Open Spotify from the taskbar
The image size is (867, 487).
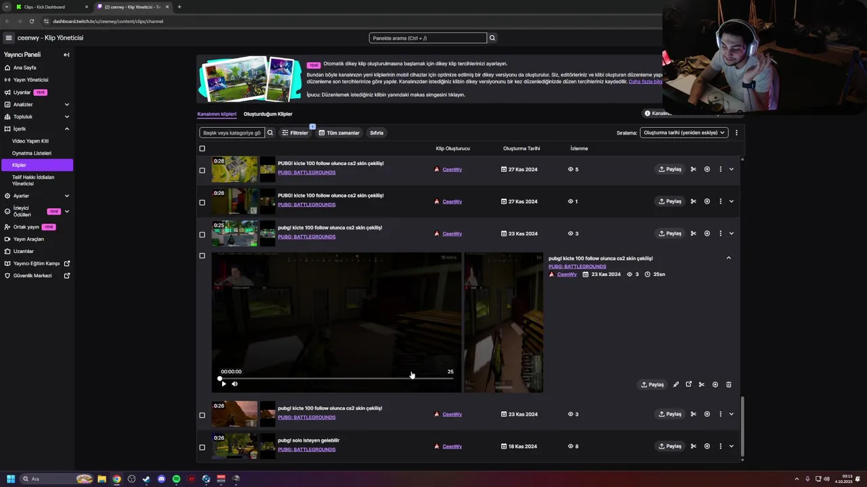(x=176, y=479)
